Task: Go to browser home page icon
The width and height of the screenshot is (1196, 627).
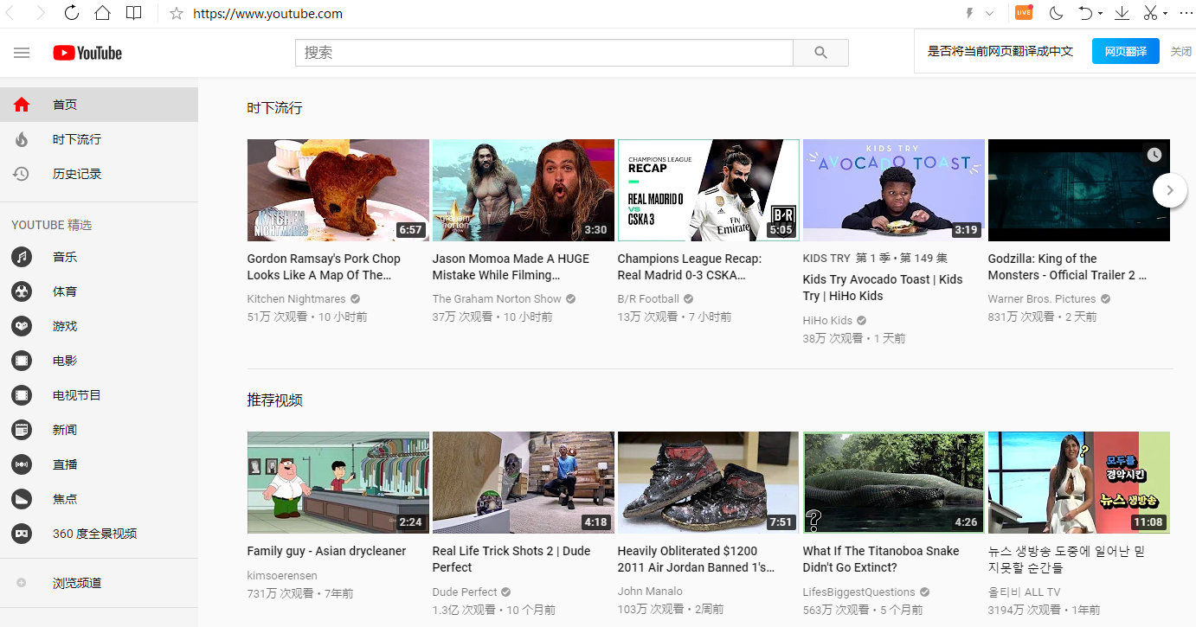Action: click(102, 13)
